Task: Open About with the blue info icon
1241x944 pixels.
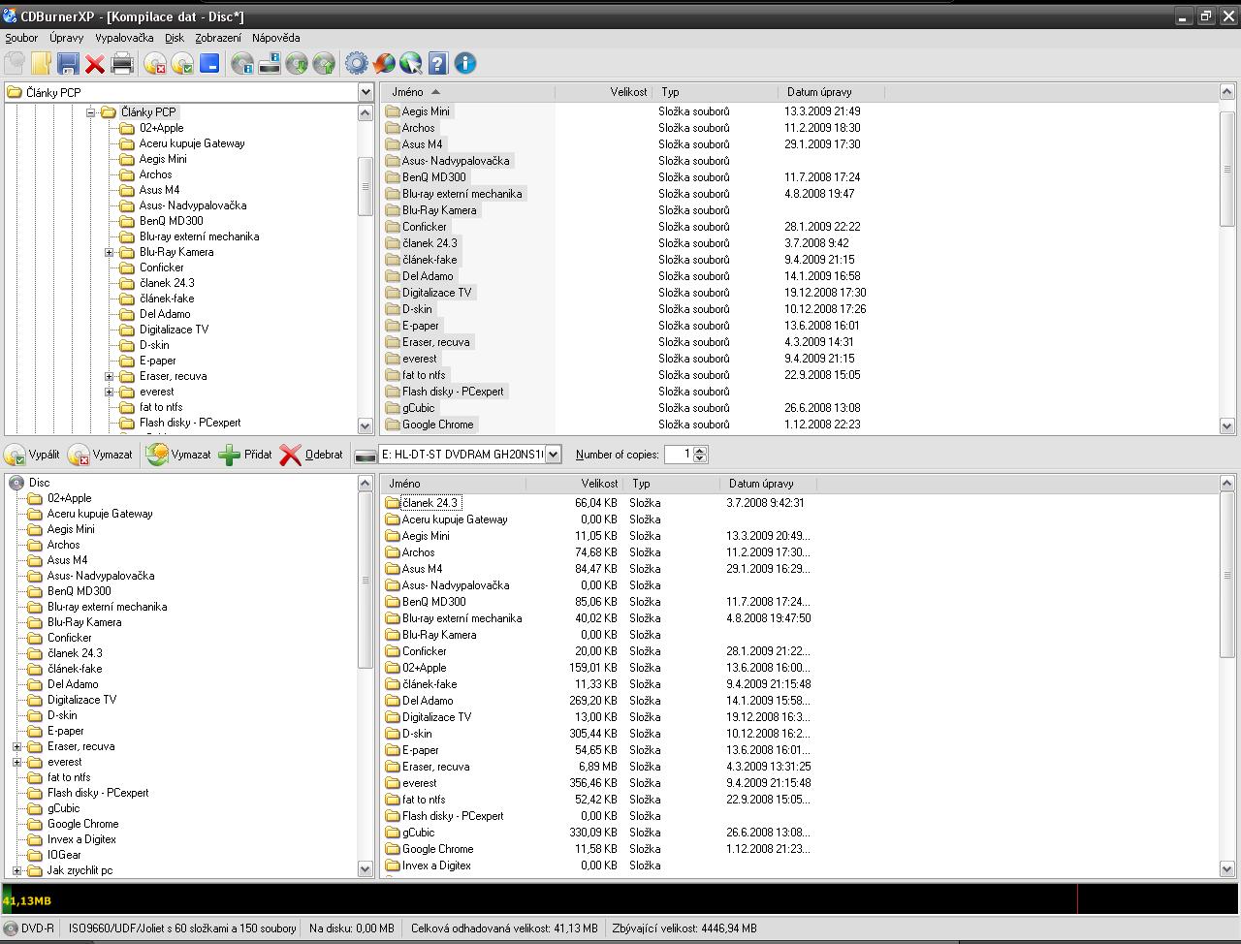Action: click(465, 64)
